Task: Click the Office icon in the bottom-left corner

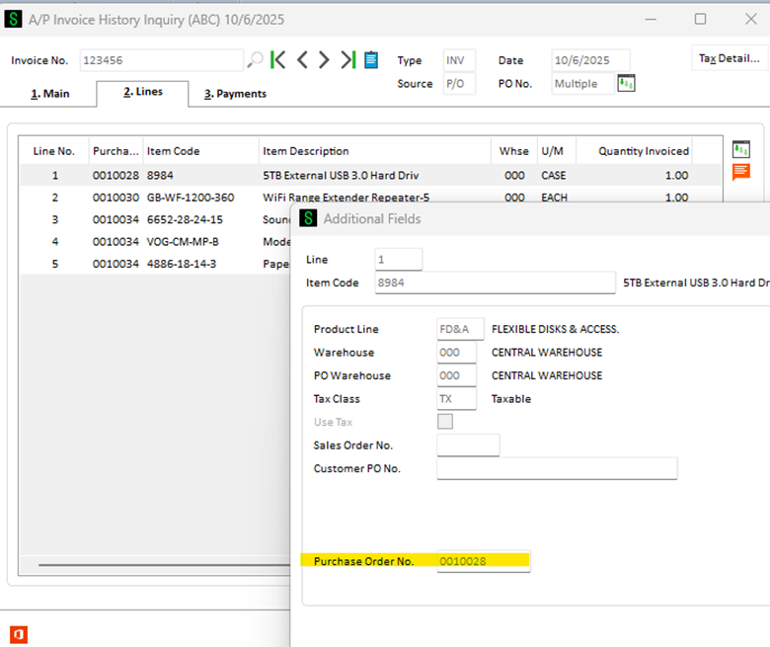Action: pyautogui.click(x=18, y=634)
